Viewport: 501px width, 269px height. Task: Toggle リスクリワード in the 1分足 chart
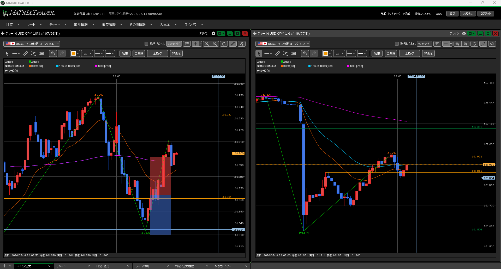coord(425,44)
